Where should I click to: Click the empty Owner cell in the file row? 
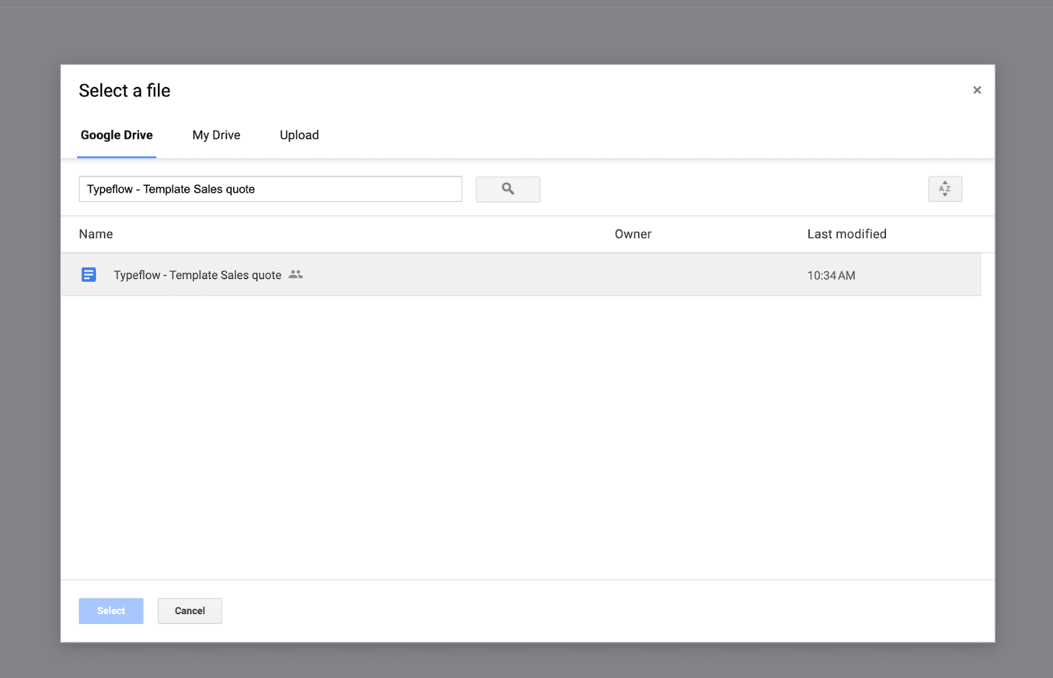[632, 275]
